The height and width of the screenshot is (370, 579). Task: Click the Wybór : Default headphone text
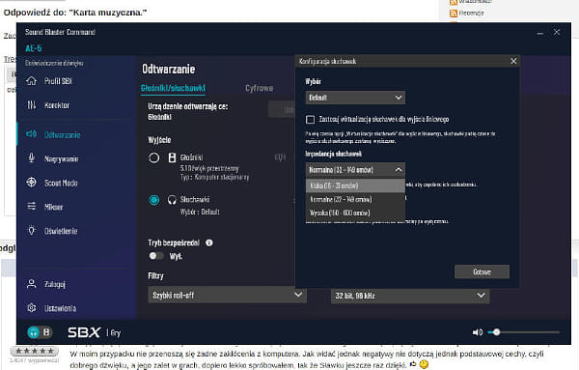(x=200, y=212)
